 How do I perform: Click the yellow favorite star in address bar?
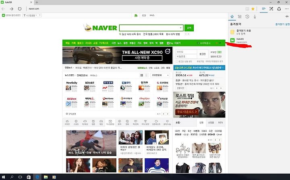[x=253, y=9]
